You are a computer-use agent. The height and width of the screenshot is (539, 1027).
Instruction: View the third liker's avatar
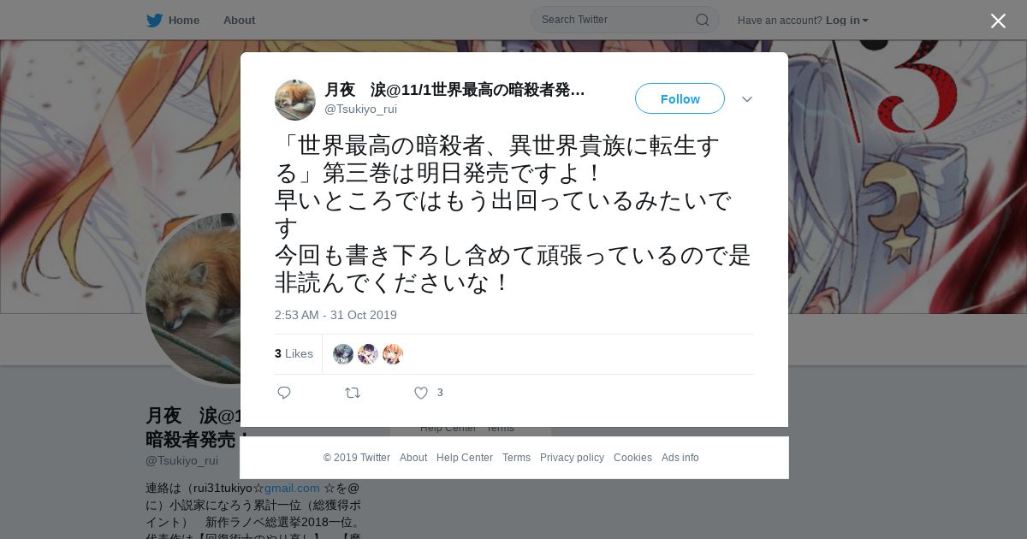pyautogui.click(x=393, y=354)
